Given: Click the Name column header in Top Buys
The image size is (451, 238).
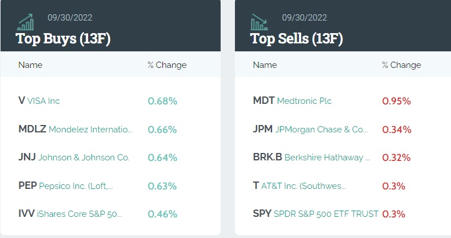Looking at the screenshot, I should (x=30, y=65).
